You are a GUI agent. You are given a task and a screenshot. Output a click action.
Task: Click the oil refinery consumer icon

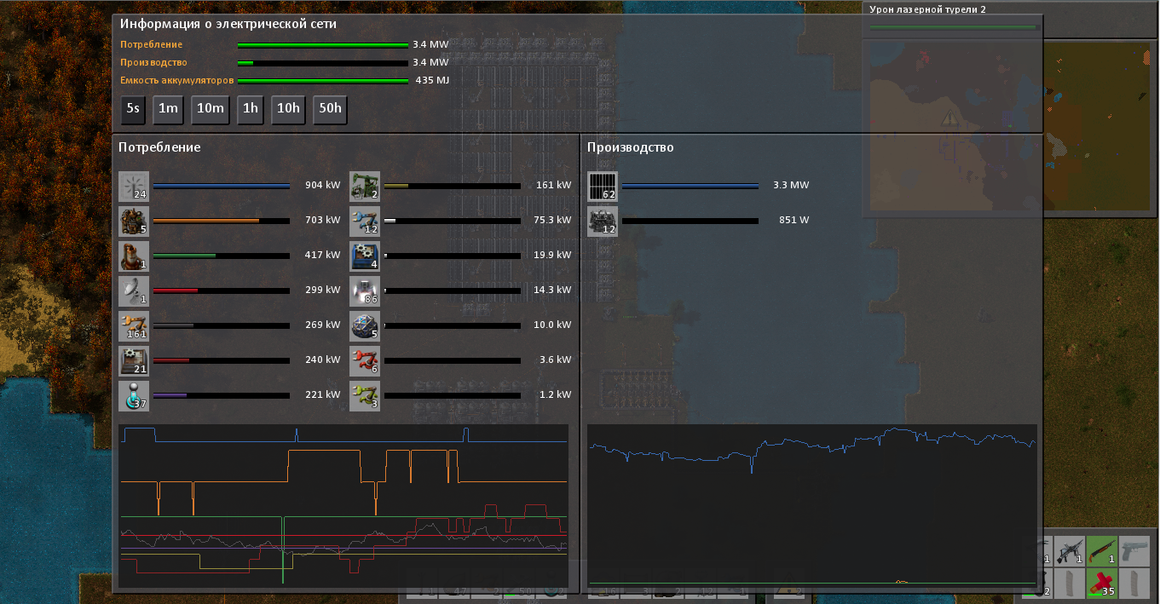(134, 256)
